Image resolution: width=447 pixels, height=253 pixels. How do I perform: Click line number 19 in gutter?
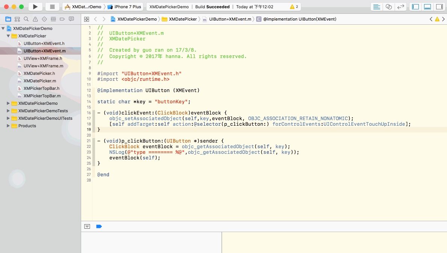[x=89, y=129]
